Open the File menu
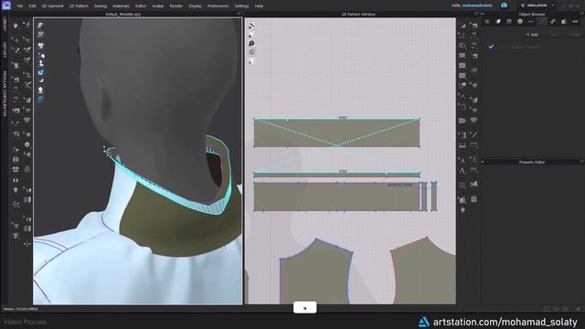Screen dimensions: 585x329 coord(20,6)
